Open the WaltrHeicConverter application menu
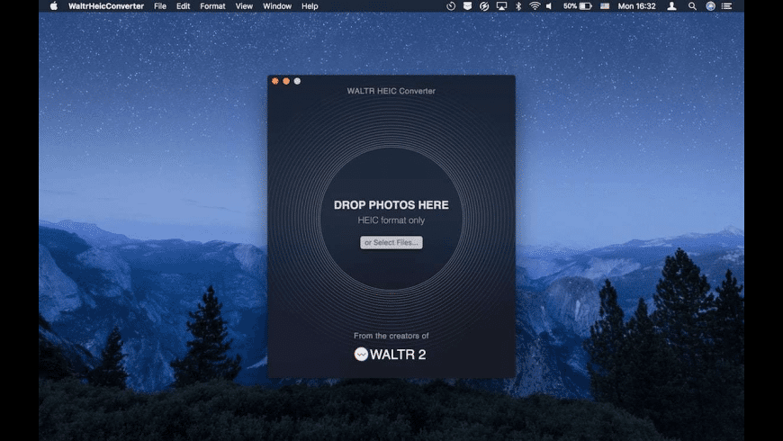Viewport: 783px width, 441px height. click(x=105, y=6)
